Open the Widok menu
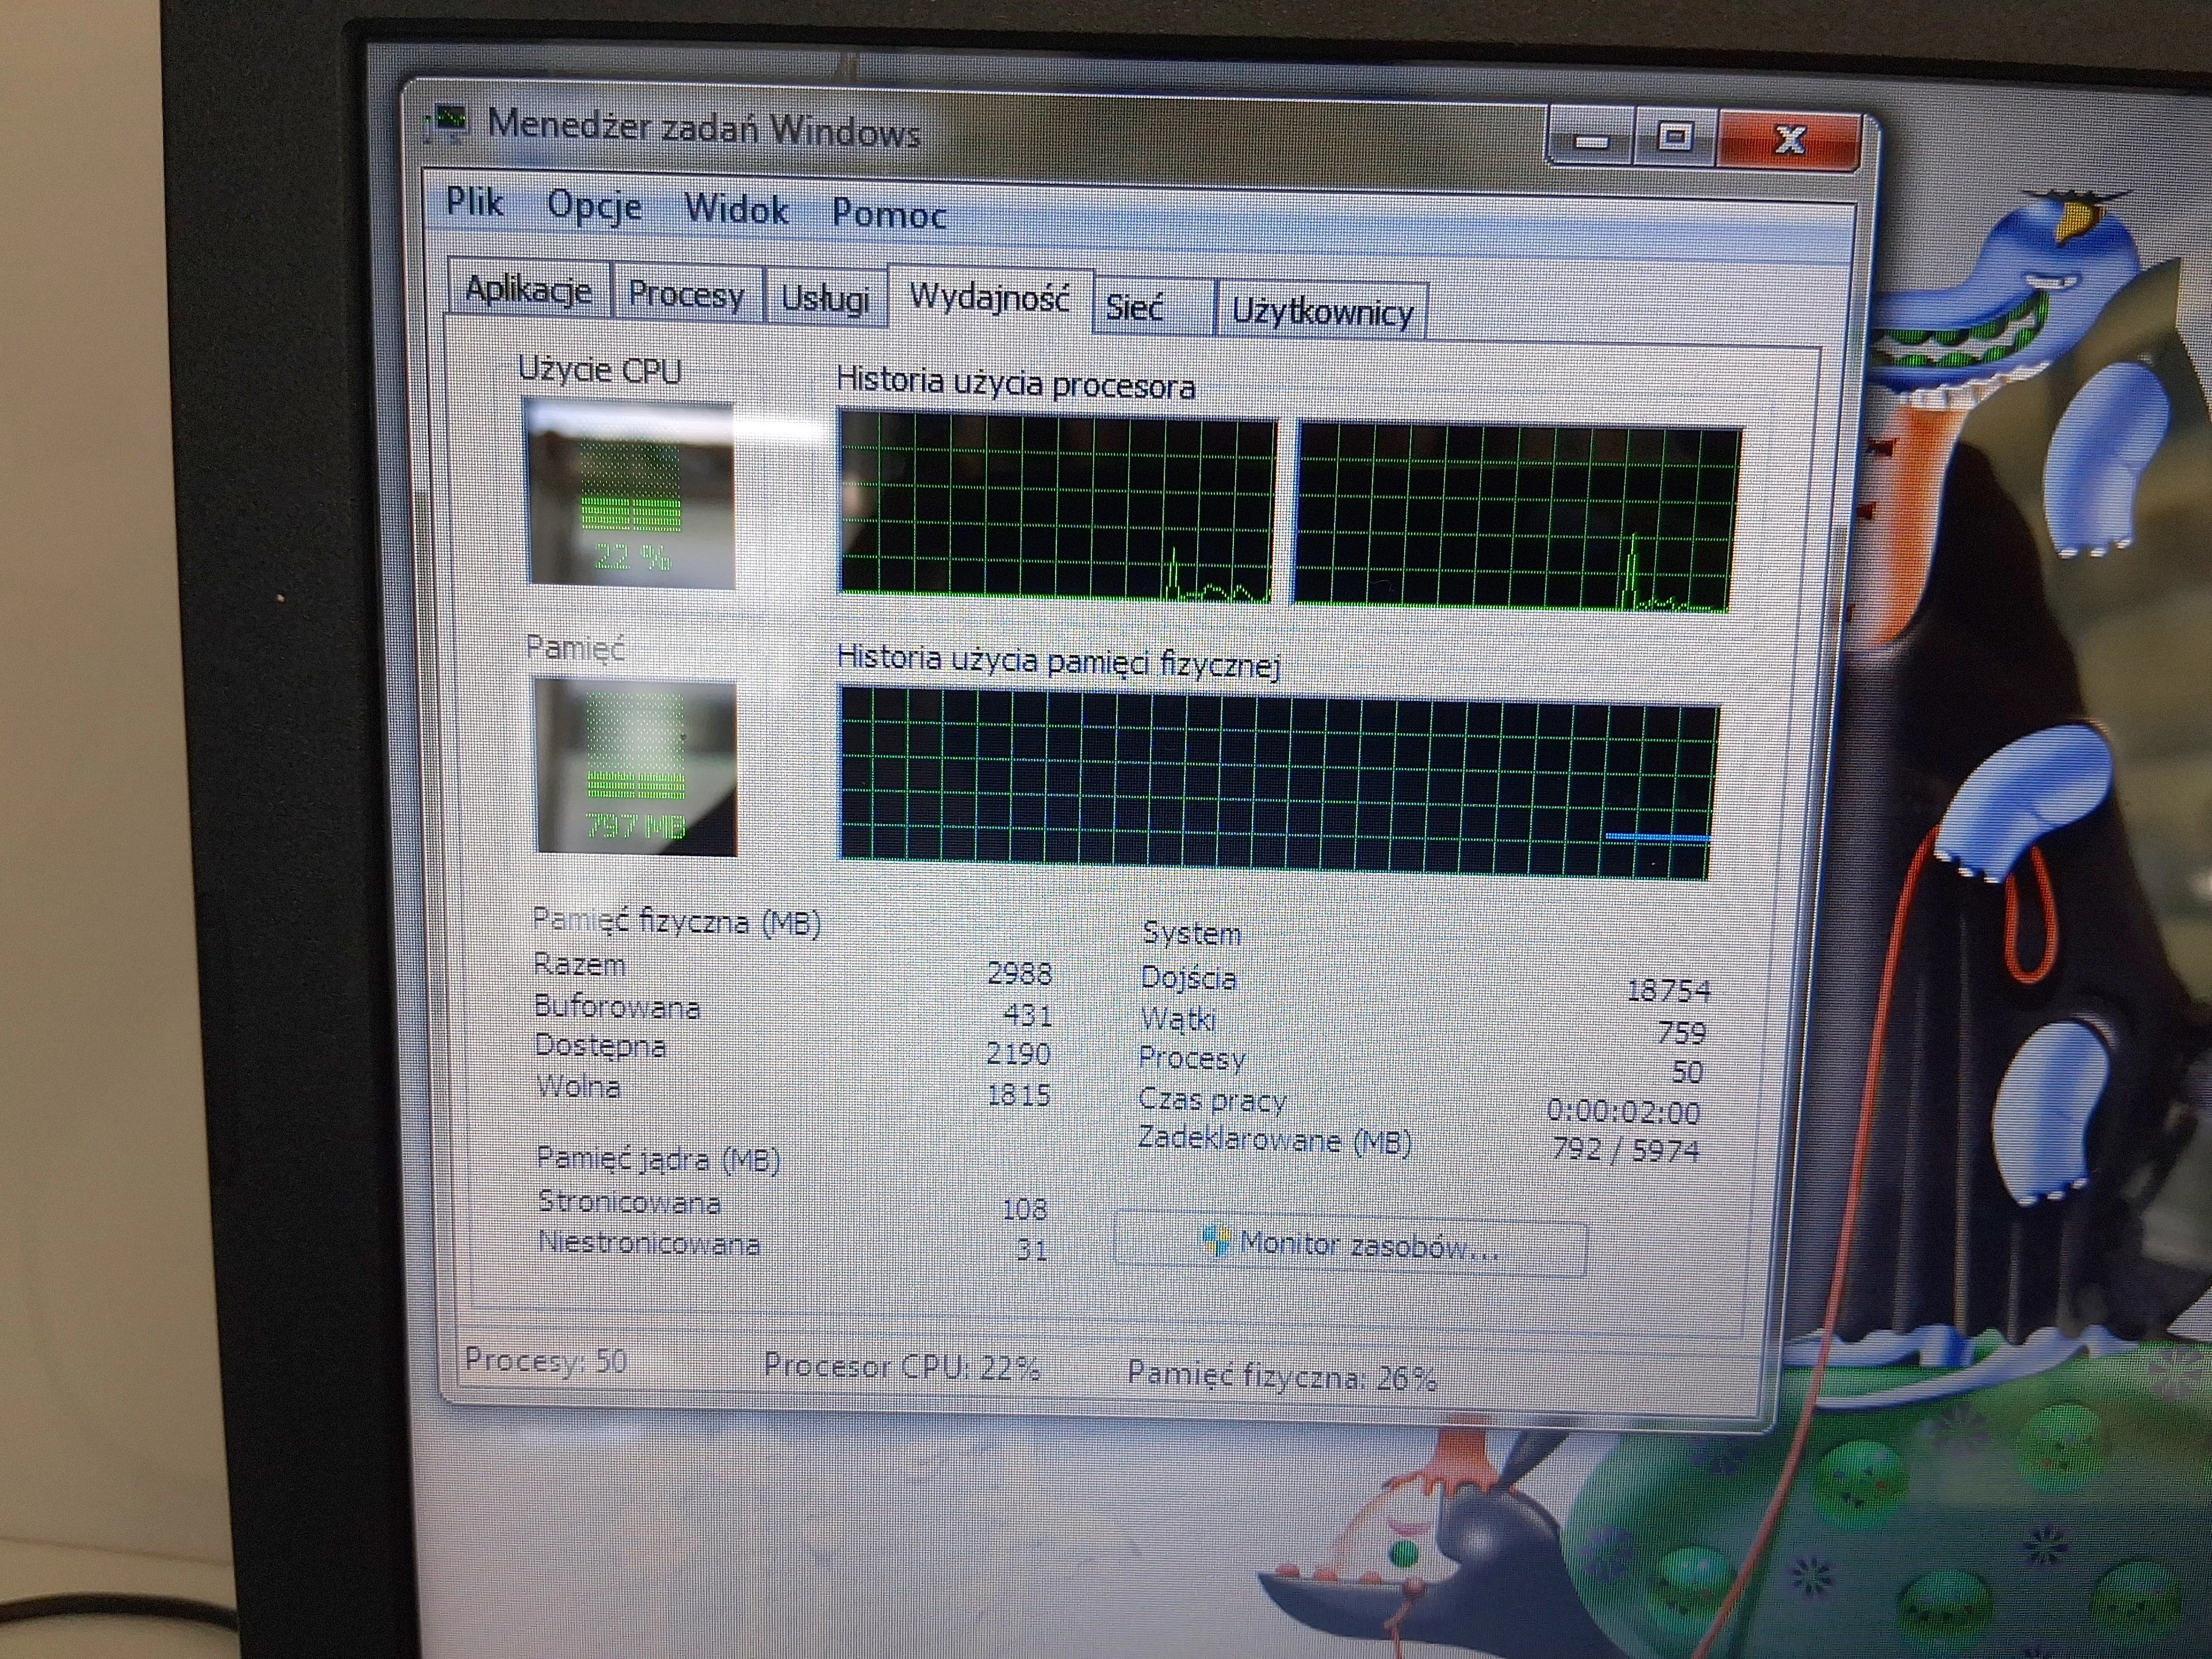 [x=736, y=210]
